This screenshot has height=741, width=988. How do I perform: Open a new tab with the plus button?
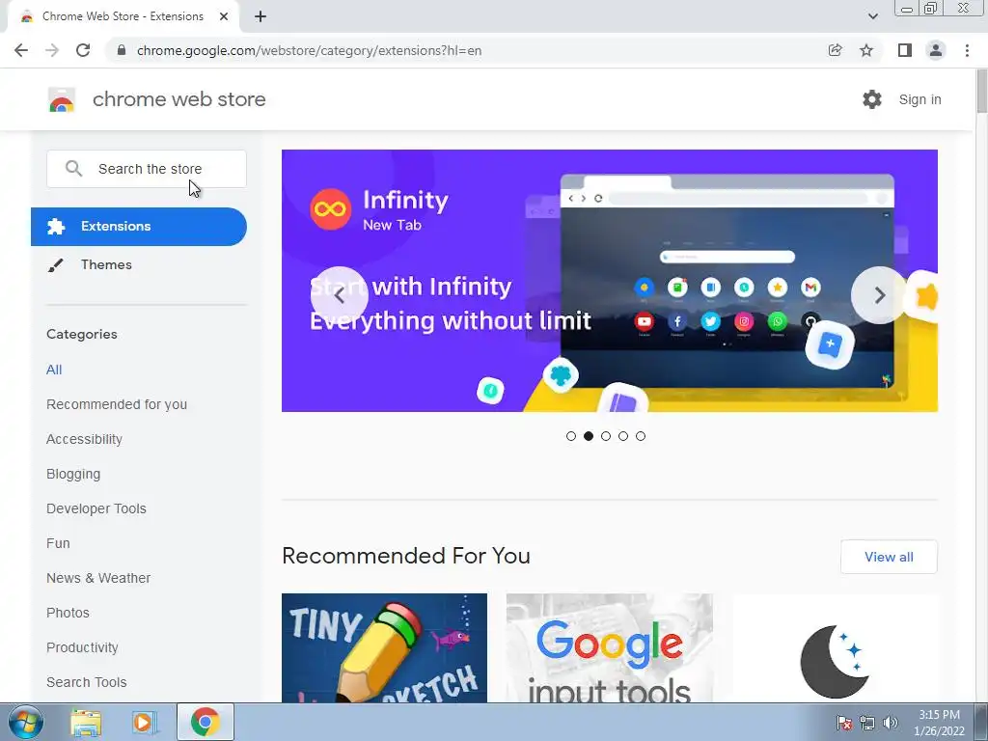261,16
